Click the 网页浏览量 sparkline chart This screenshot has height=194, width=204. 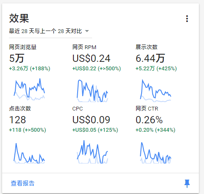(29, 89)
